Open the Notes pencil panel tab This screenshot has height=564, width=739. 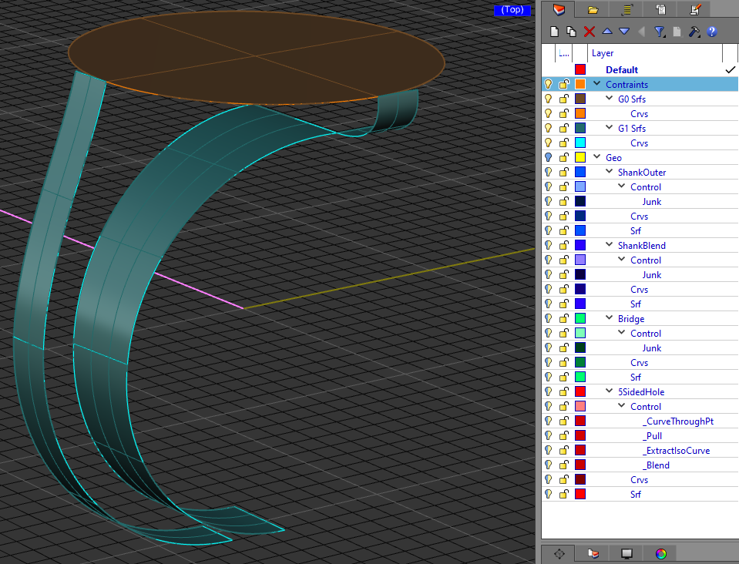coord(695,9)
